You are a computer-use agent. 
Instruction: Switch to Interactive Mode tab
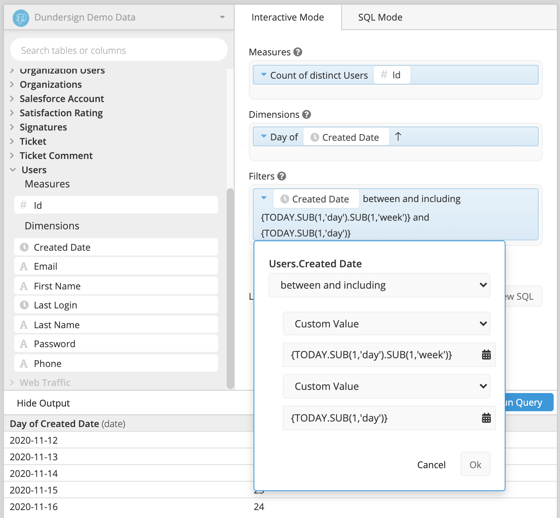[288, 17]
